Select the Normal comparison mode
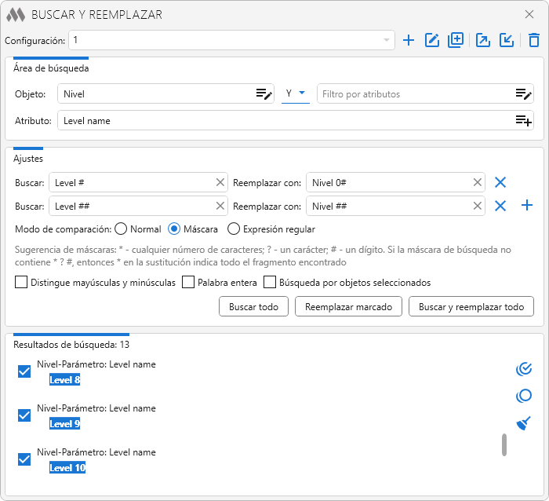 click(121, 229)
